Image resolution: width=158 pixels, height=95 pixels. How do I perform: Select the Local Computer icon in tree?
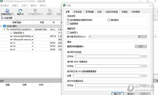[x=4, y=26]
